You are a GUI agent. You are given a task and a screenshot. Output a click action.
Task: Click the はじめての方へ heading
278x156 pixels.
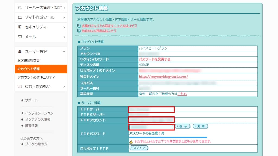pos(31,138)
